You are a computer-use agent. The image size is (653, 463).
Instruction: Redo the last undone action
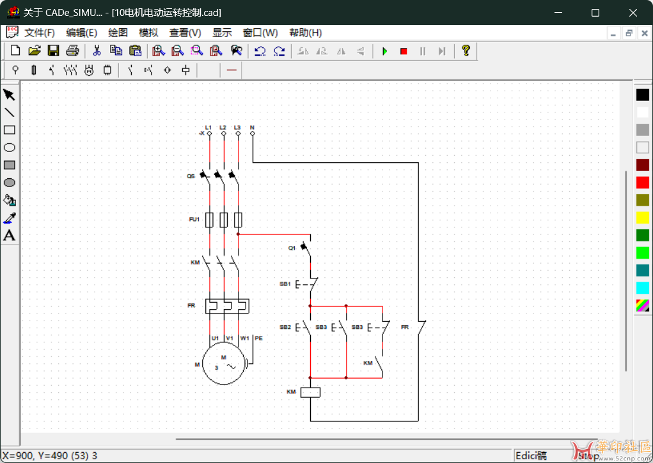pyautogui.click(x=279, y=50)
